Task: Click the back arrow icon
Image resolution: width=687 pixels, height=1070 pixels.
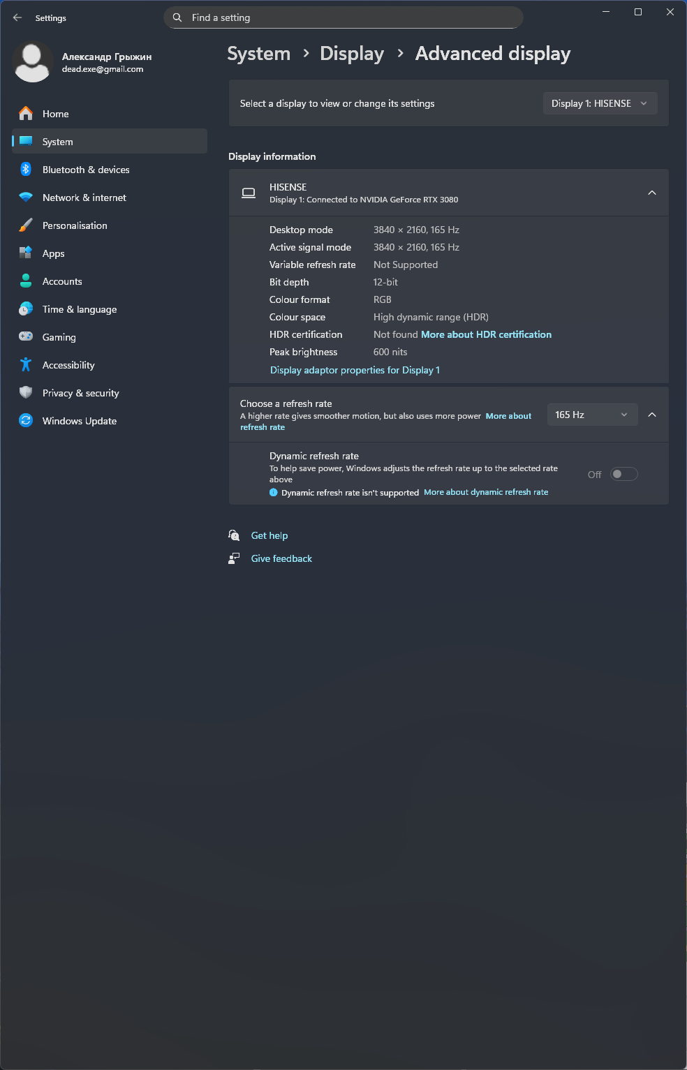Action: 17,17
